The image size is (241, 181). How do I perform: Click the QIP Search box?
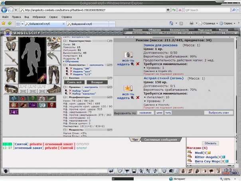207,10
